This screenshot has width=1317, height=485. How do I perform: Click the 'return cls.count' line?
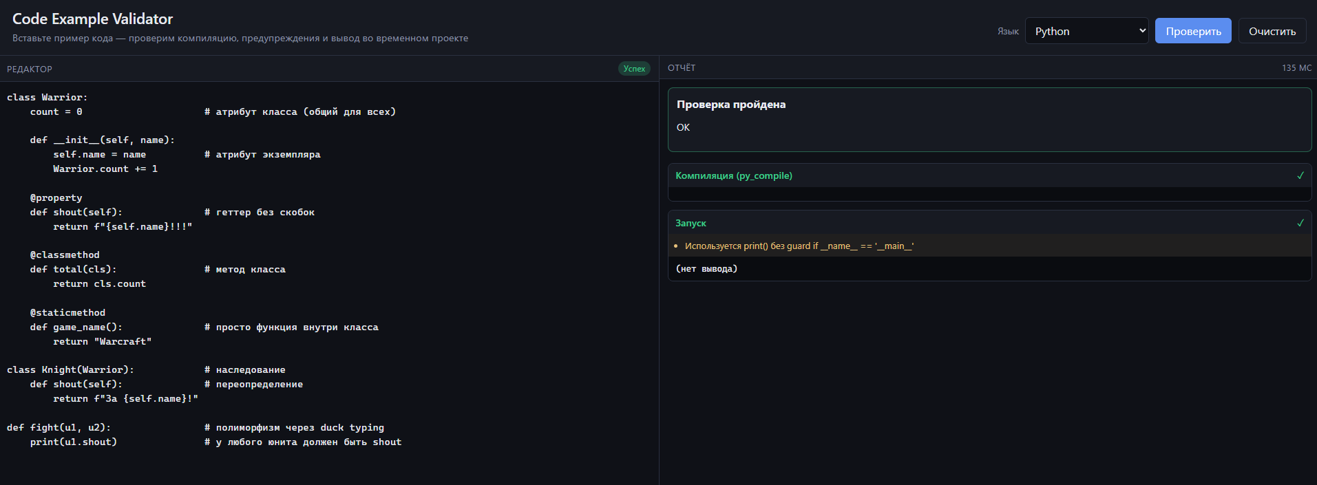pos(100,284)
